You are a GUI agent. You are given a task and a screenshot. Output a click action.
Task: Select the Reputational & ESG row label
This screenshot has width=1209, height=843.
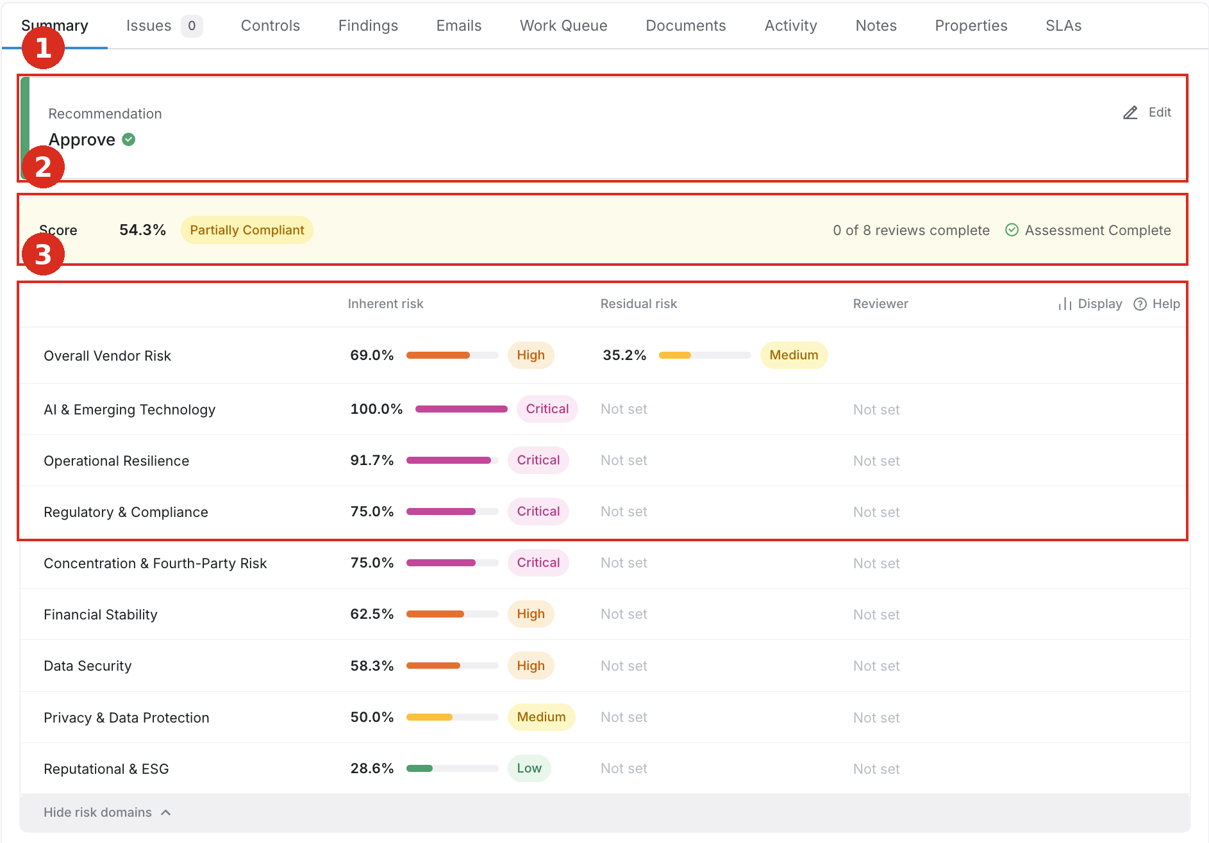[106, 769]
